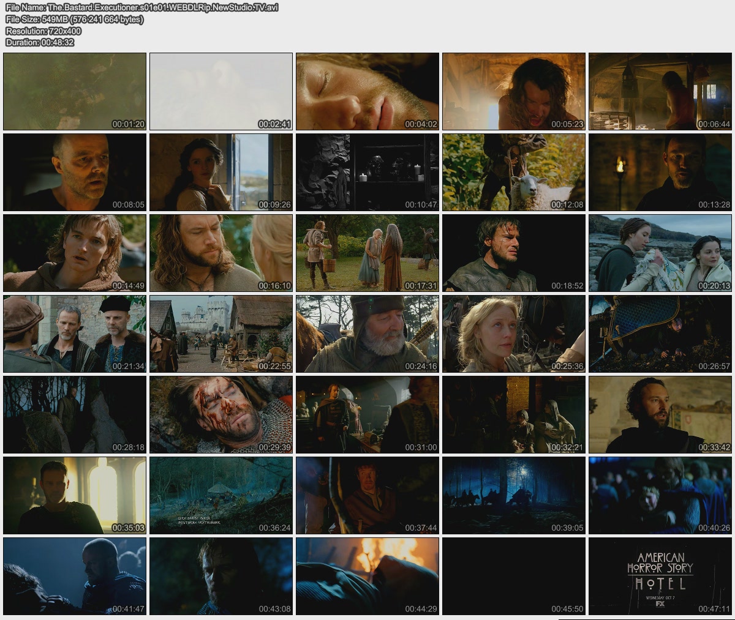Open the fire flames thumbnail at 00:44:29
Image resolution: width=735 pixels, height=620 pixels.
click(x=367, y=577)
